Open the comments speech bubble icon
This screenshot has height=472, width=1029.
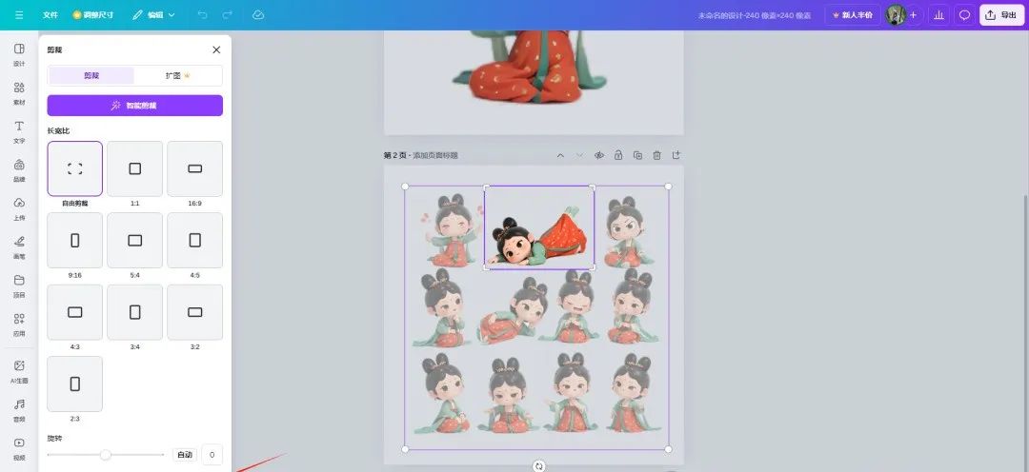point(964,14)
